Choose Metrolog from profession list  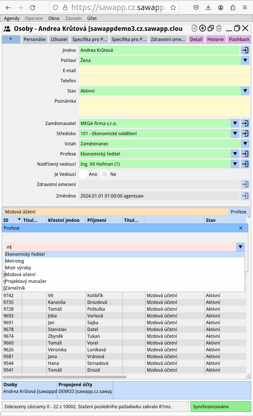tap(125, 261)
